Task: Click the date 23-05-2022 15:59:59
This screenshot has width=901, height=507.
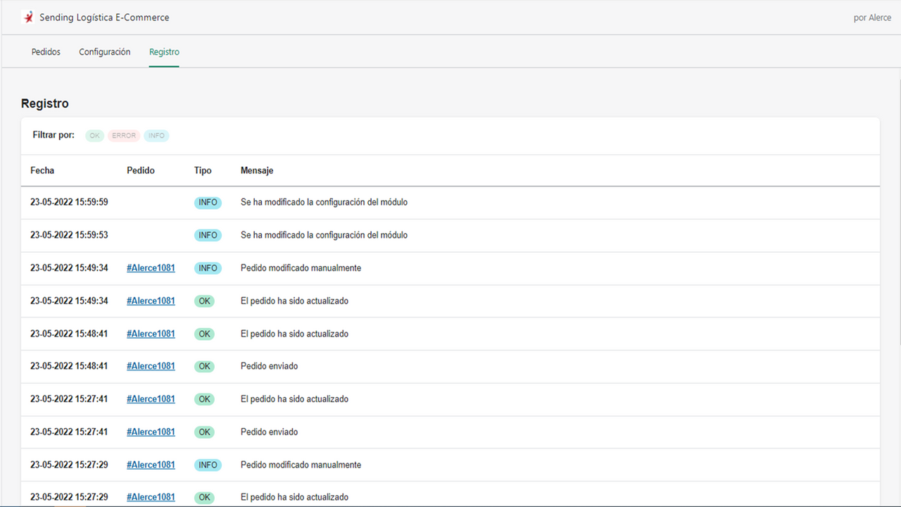Action: (x=69, y=202)
